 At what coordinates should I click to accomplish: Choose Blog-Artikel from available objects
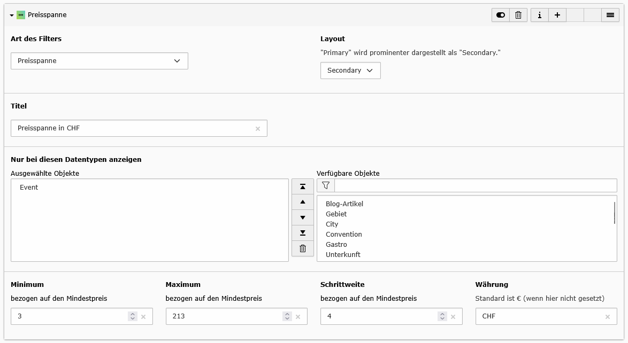[x=344, y=204]
